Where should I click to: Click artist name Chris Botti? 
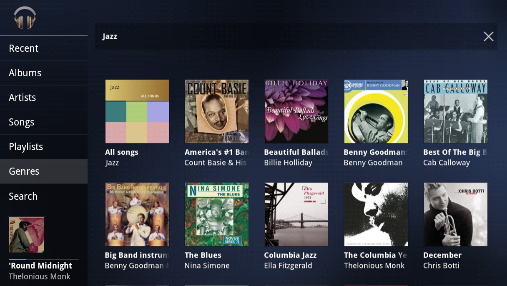[441, 266]
